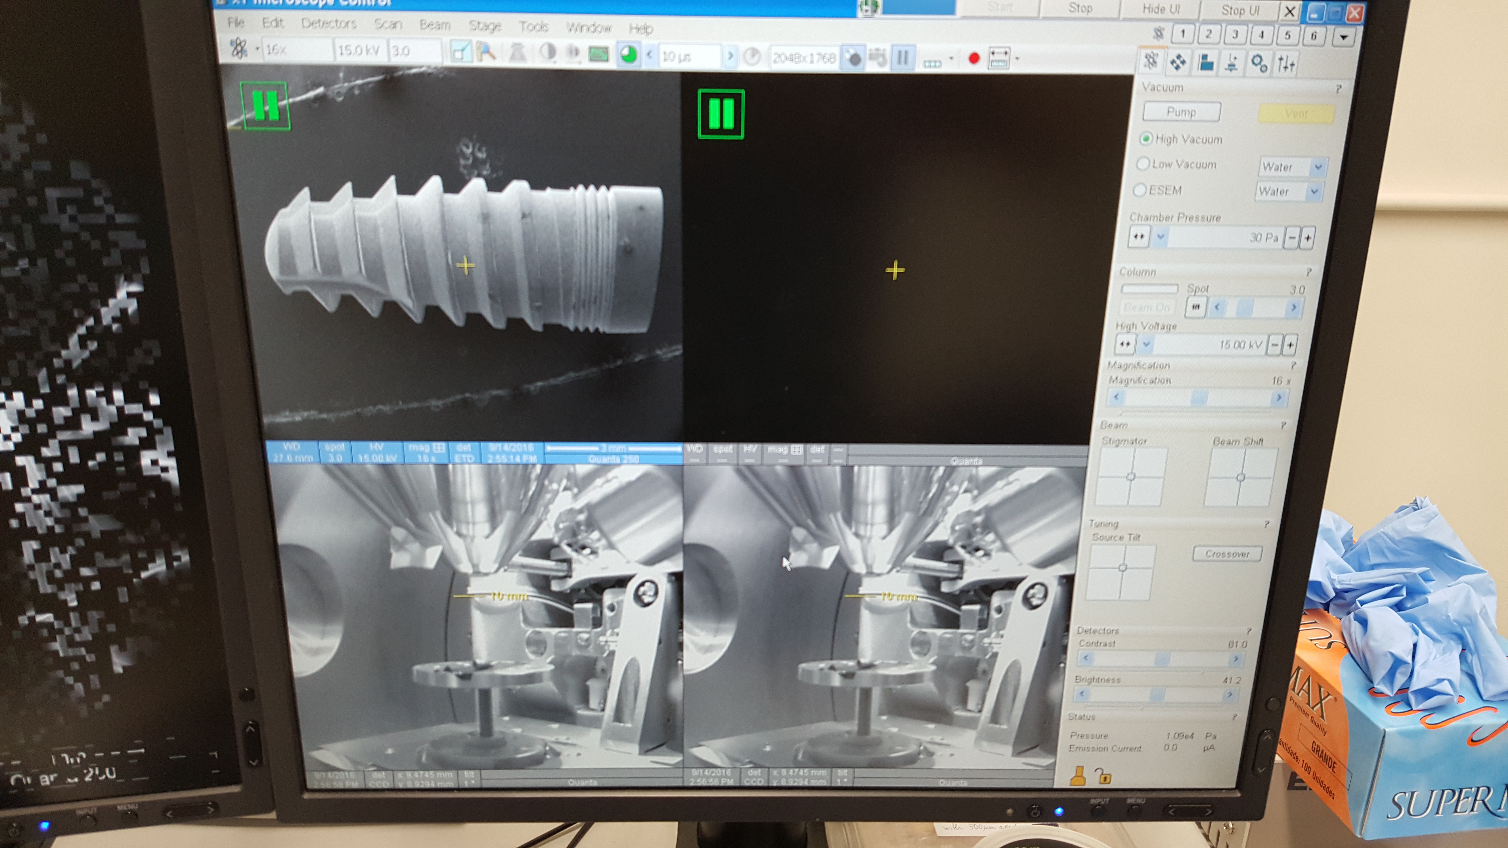Click the red record movie icon
This screenshot has width=1508, height=848.
(973, 58)
